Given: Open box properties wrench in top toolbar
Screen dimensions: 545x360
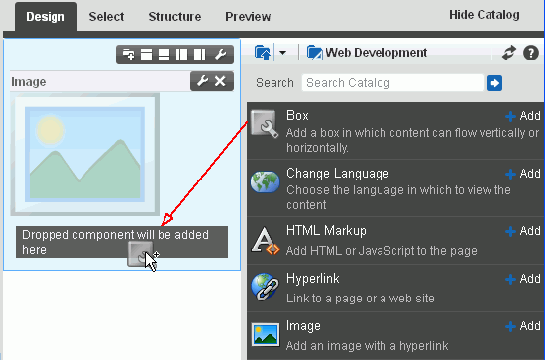Looking at the screenshot, I should (220, 55).
